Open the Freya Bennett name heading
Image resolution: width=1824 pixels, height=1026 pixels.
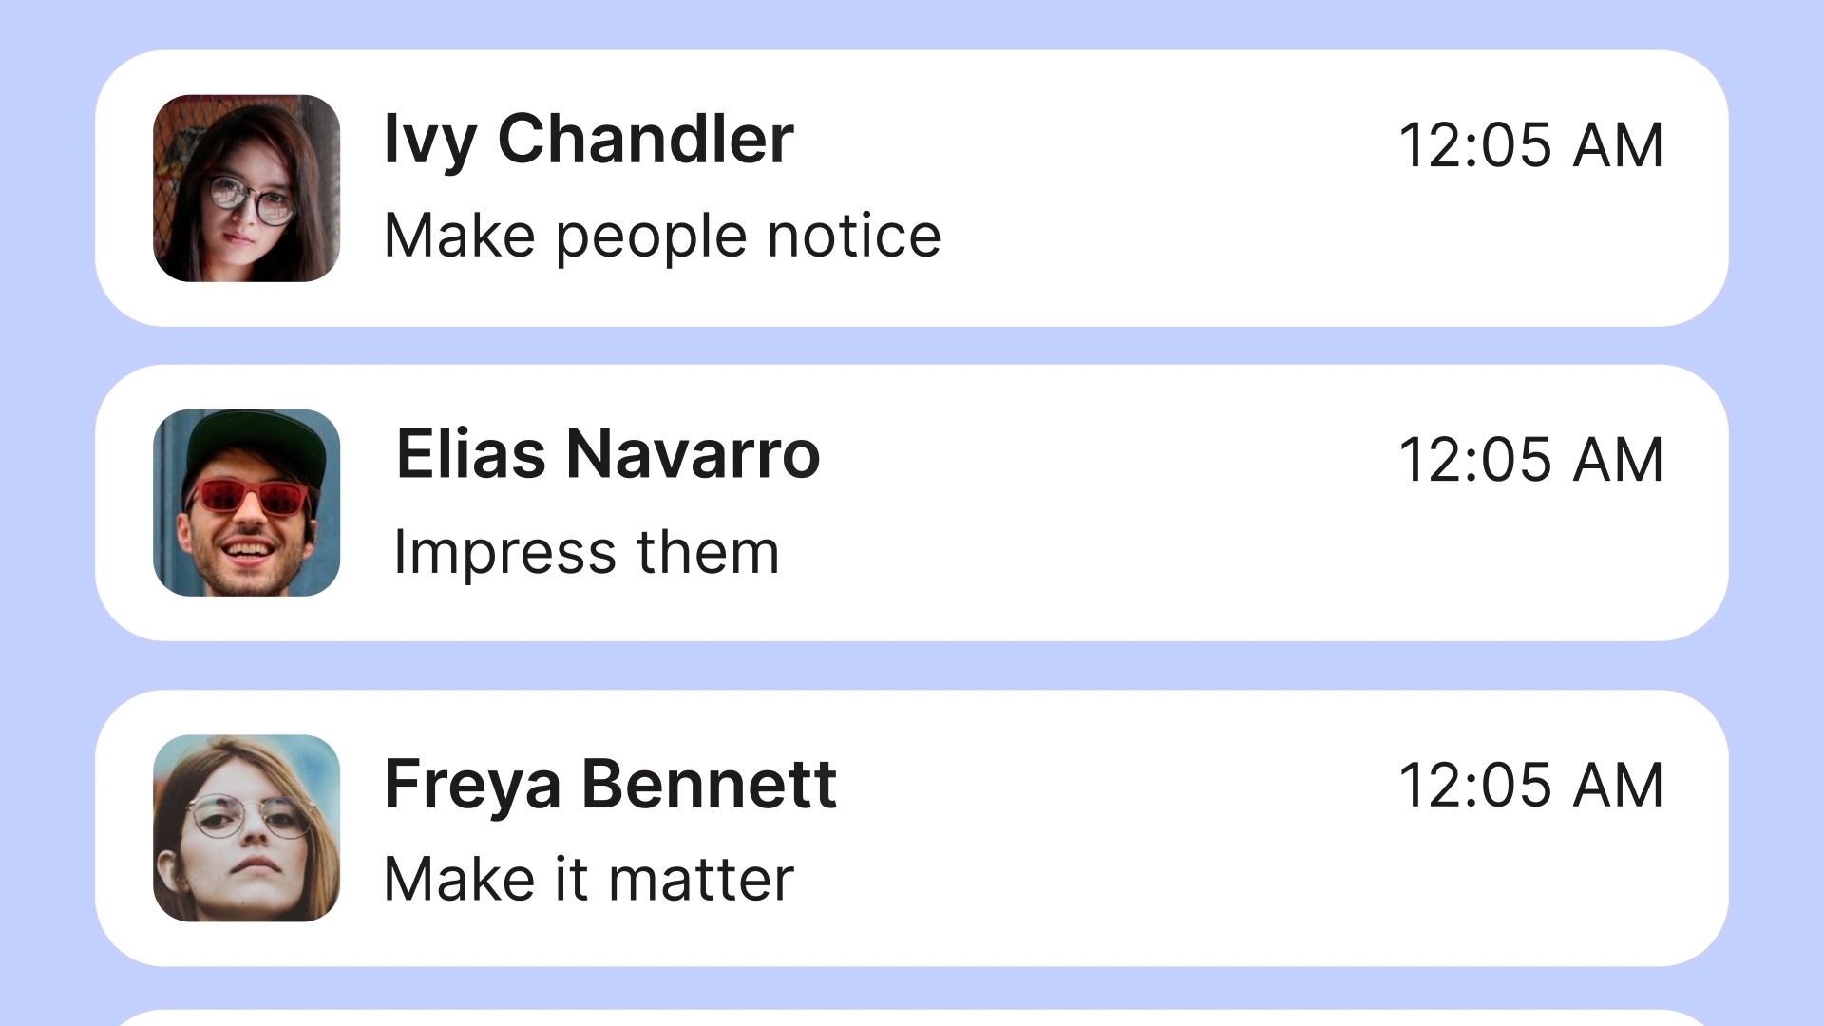(x=610, y=785)
